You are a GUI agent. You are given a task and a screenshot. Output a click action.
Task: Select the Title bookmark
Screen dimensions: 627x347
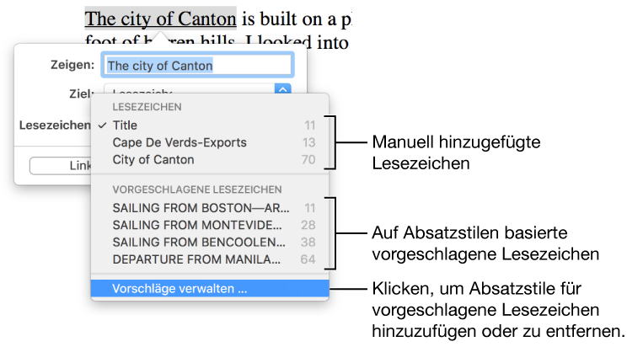(x=125, y=125)
